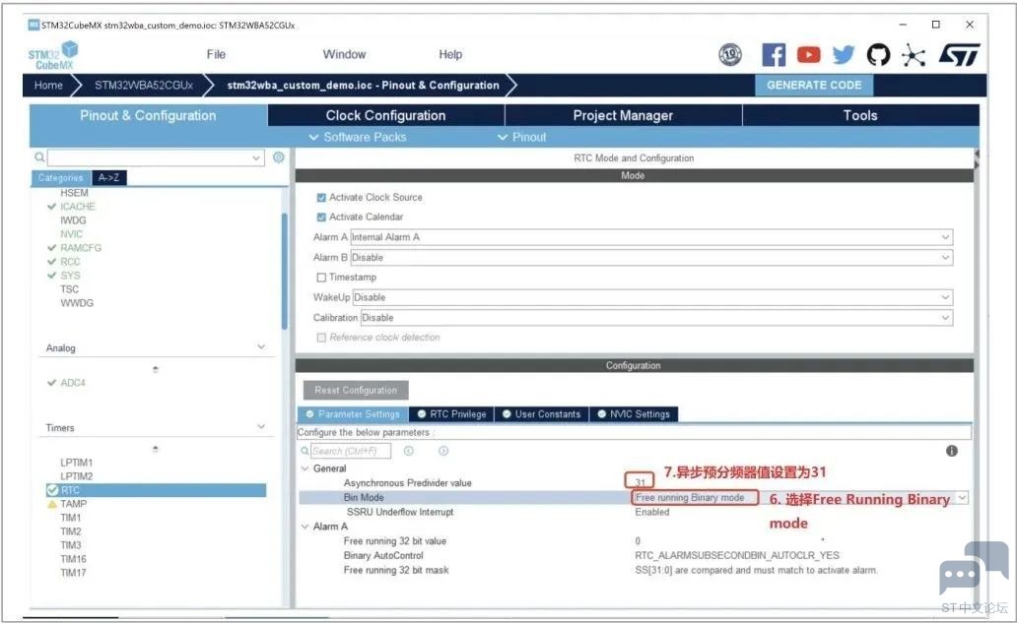Viewport: 1017px width, 623px height.
Task: Collapse the Analog category
Action: point(261,347)
